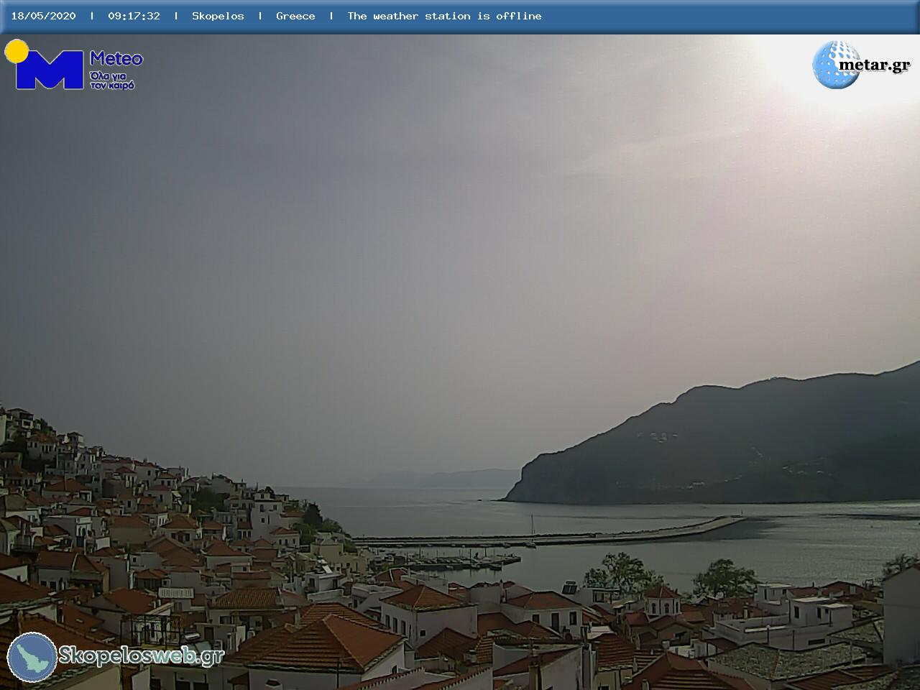The width and height of the screenshot is (920, 690).
Task: Click the metar.gr text
Action: [874, 65]
